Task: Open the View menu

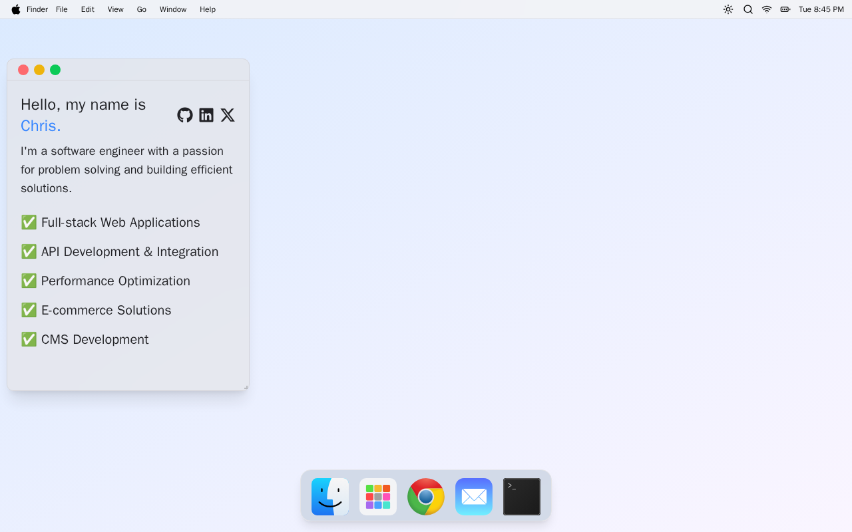Action: pos(116,9)
